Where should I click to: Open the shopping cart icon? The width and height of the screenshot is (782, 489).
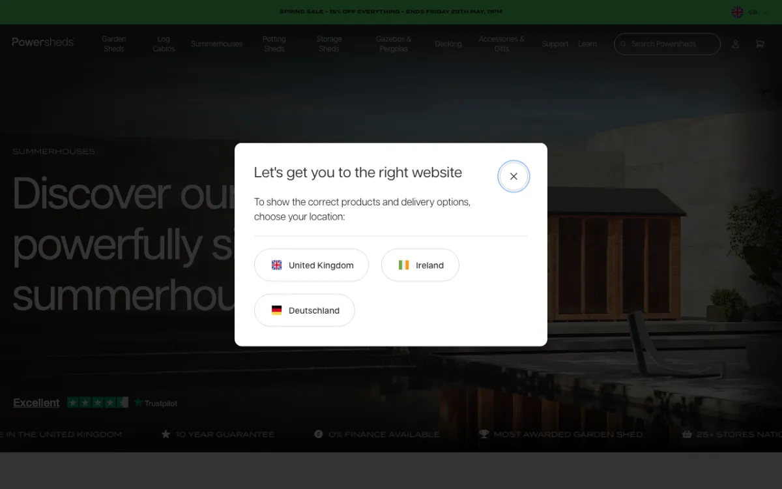760,44
